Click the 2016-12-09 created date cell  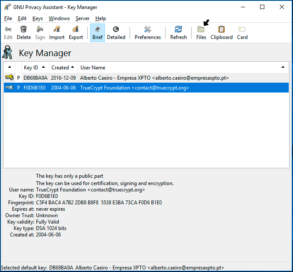63,78
